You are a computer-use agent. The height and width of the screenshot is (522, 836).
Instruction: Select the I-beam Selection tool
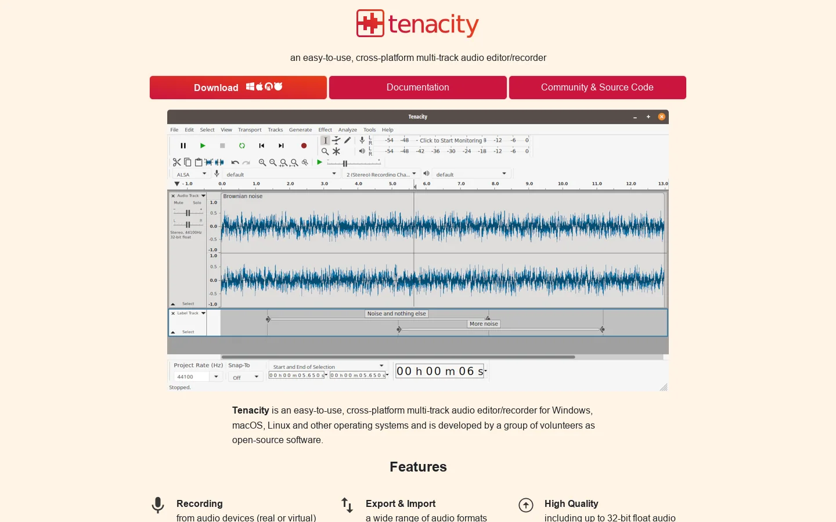326,140
